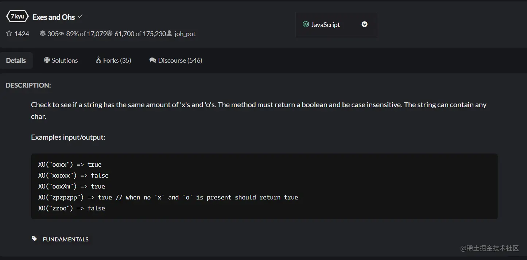Click the DESCRIPTION heading
The image size is (527, 260).
pyautogui.click(x=28, y=85)
